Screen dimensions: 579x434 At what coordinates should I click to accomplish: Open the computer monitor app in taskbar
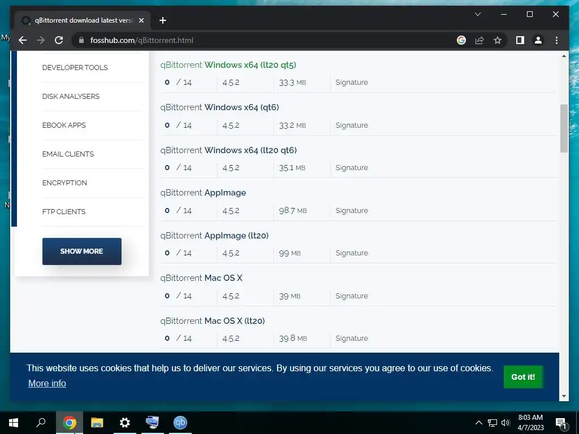click(153, 423)
